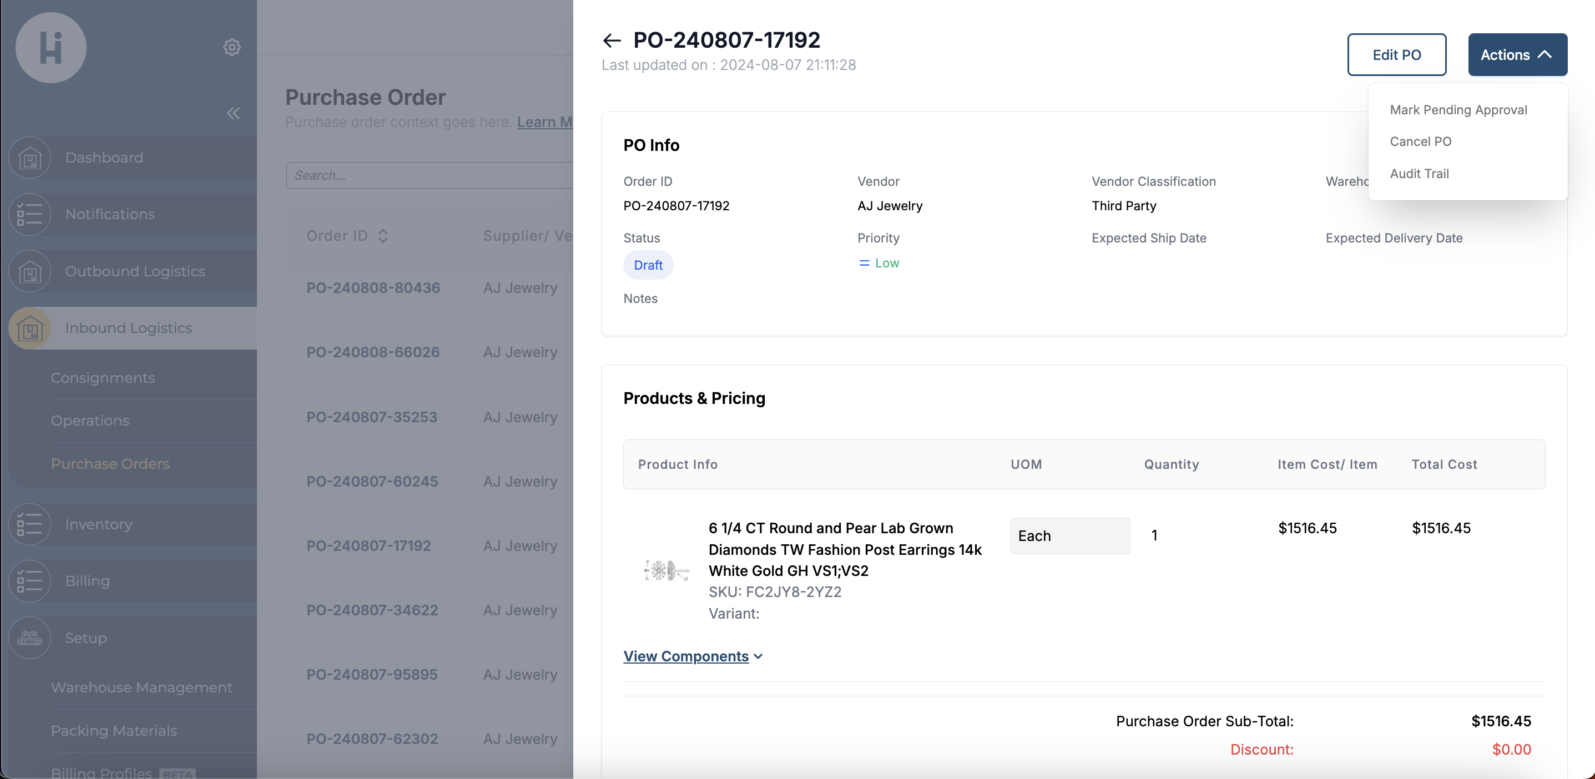Select Cancel PO in the Actions menu
1595x779 pixels.
point(1420,141)
